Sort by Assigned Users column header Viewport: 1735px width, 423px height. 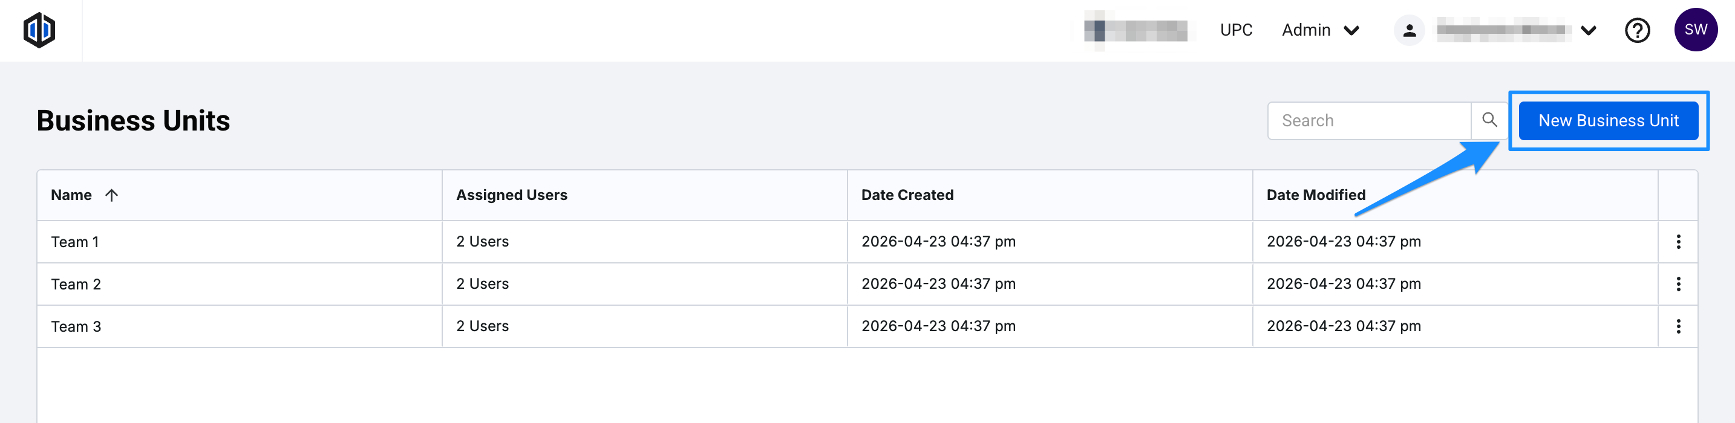[511, 195]
